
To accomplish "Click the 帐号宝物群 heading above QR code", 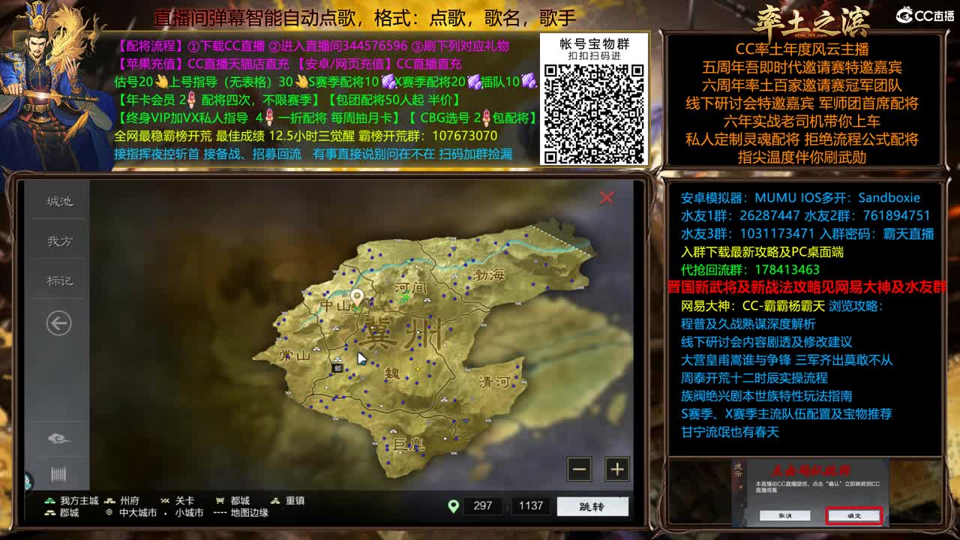I will 594,44.
